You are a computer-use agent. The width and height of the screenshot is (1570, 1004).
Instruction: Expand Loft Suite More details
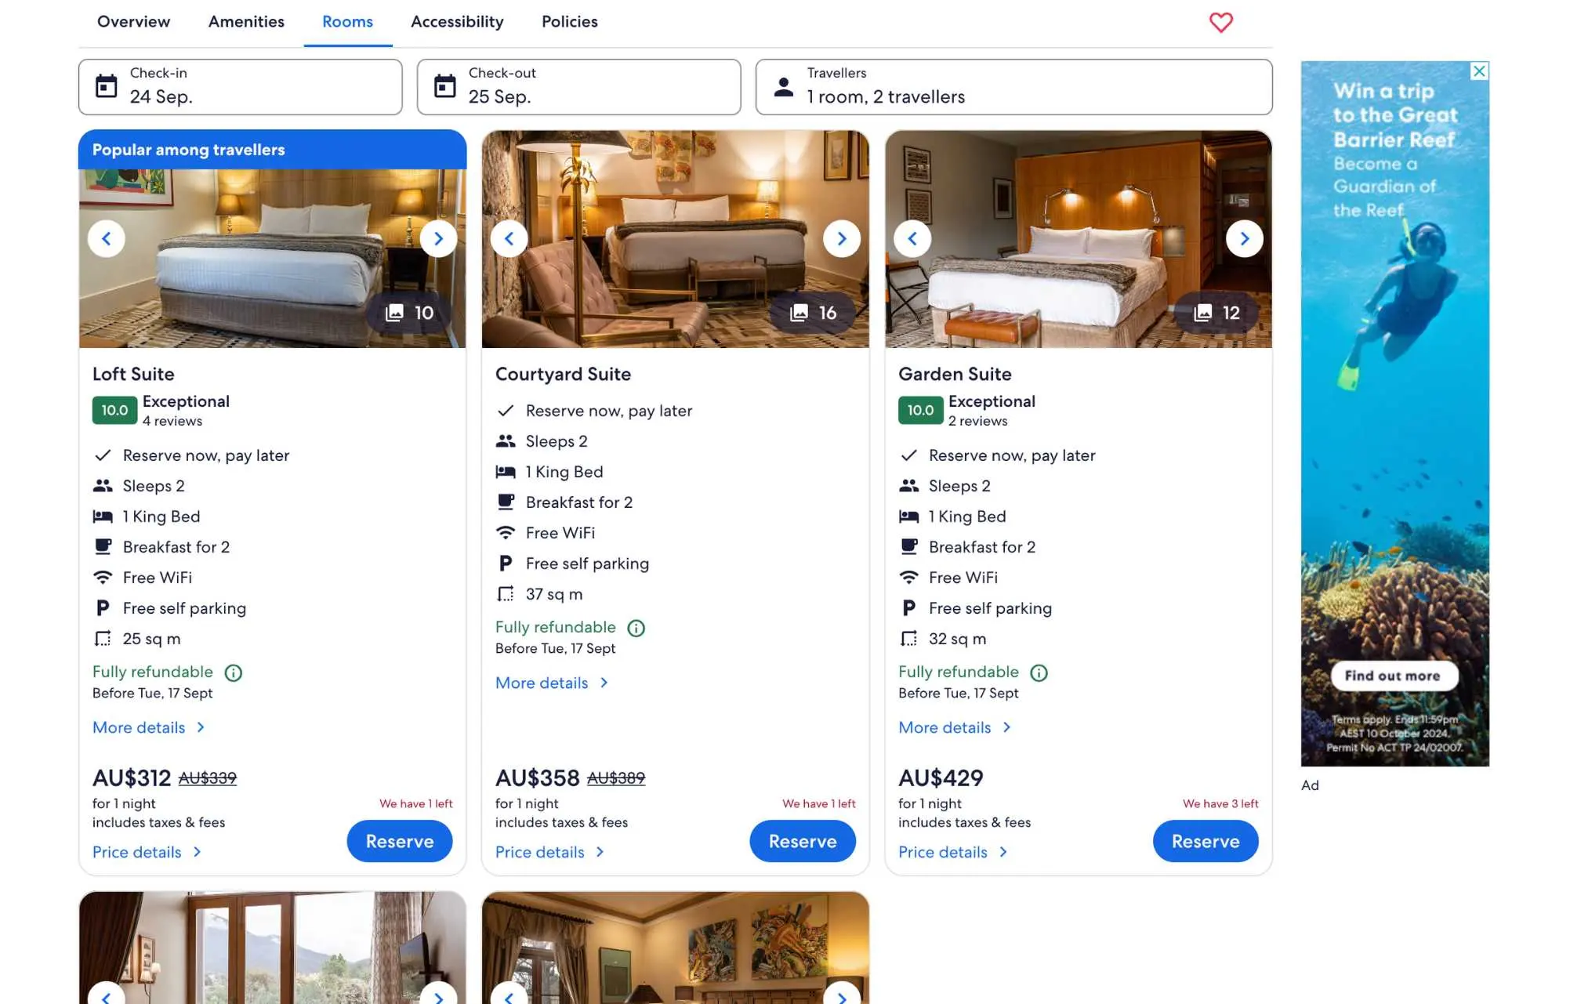pos(149,727)
